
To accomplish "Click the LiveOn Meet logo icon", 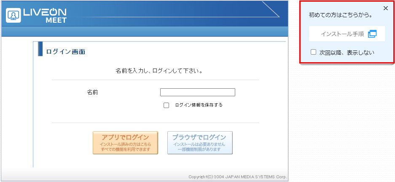I will [13, 15].
